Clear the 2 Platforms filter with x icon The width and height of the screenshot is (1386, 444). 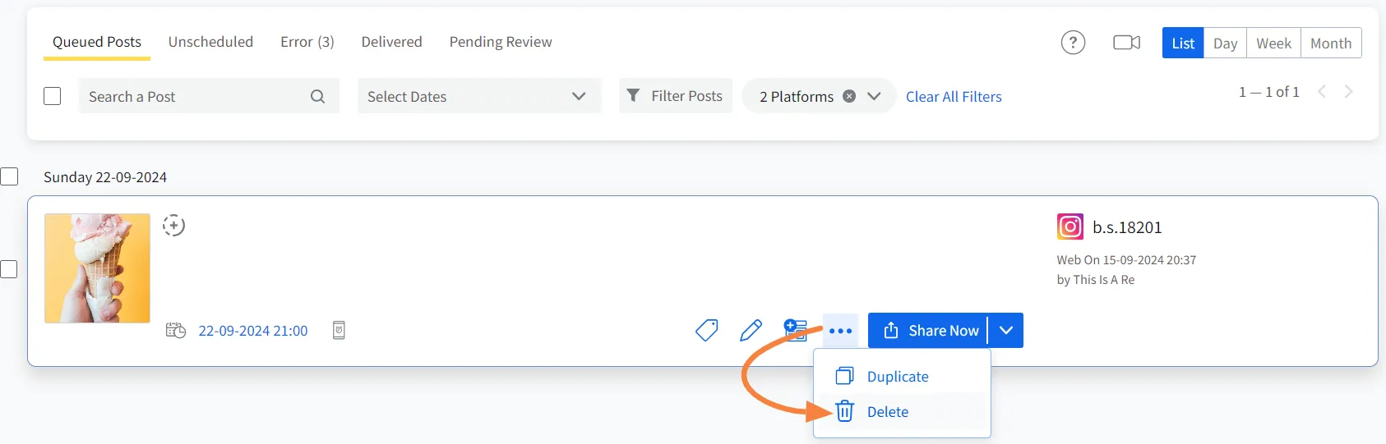tap(849, 96)
